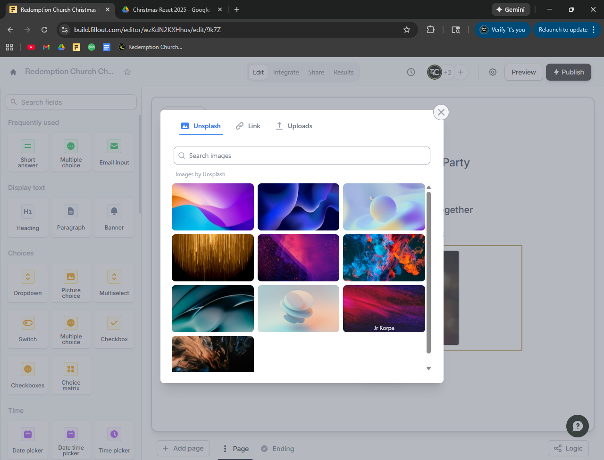Add a collaborator with plus icon
Image resolution: width=604 pixels, height=460 pixels.
tap(461, 72)
